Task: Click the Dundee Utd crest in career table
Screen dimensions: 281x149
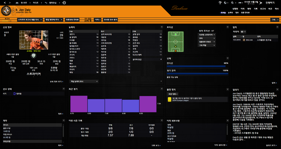Action: click(244, 40)
